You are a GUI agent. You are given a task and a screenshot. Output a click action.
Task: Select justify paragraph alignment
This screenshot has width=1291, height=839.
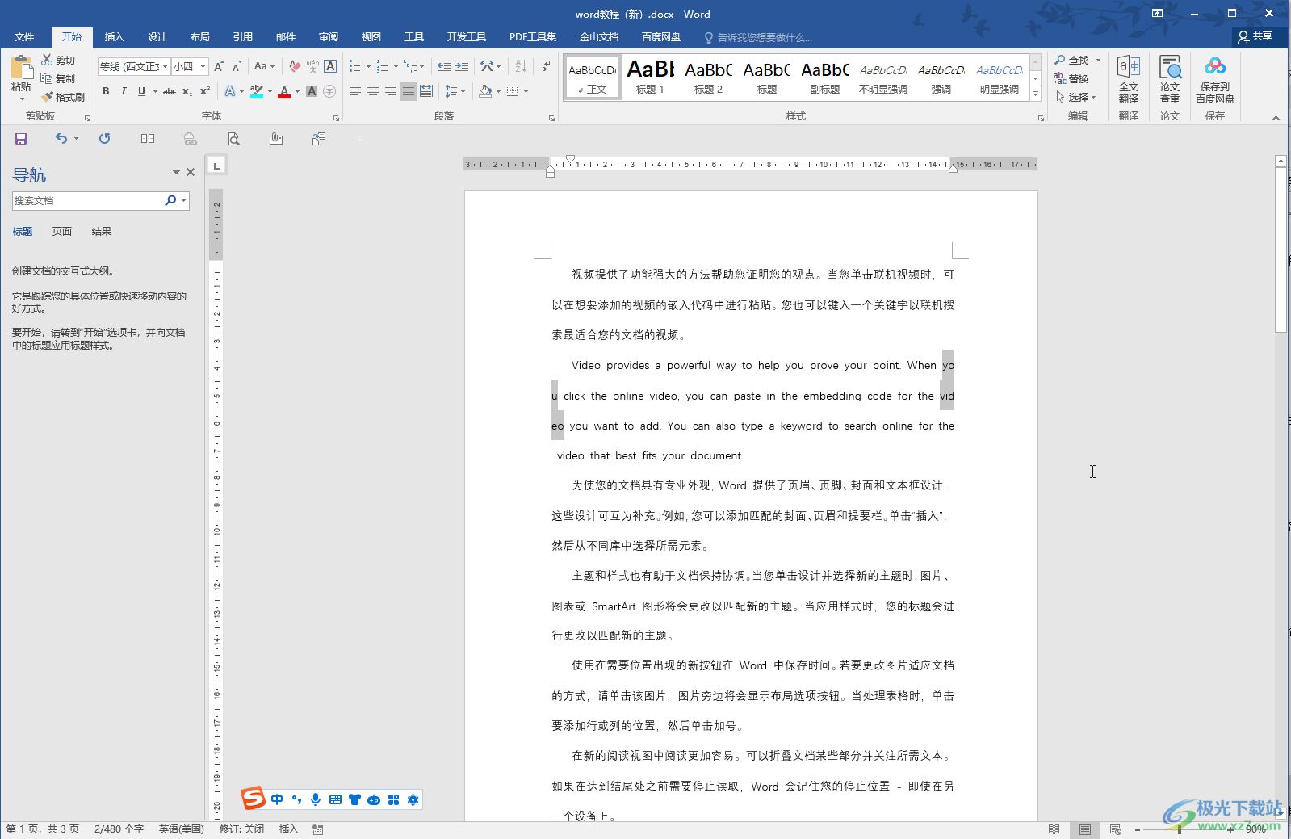tap(409, 91)
